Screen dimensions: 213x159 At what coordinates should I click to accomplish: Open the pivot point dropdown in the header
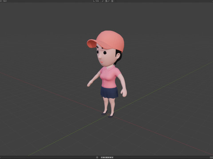pos(103,1)
